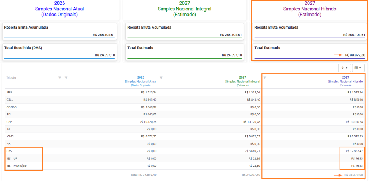369x181 pixels.
Task: Sort by the Tributo column header
Action: 11,78
